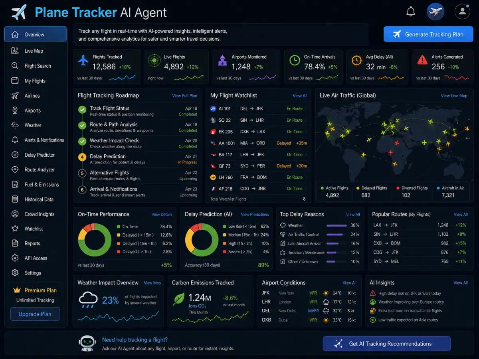Image resolution: width=479 pixels, height=359 pixels.
Task: Click the AI 101 airline logo
Action: click(x=213, y=108)
